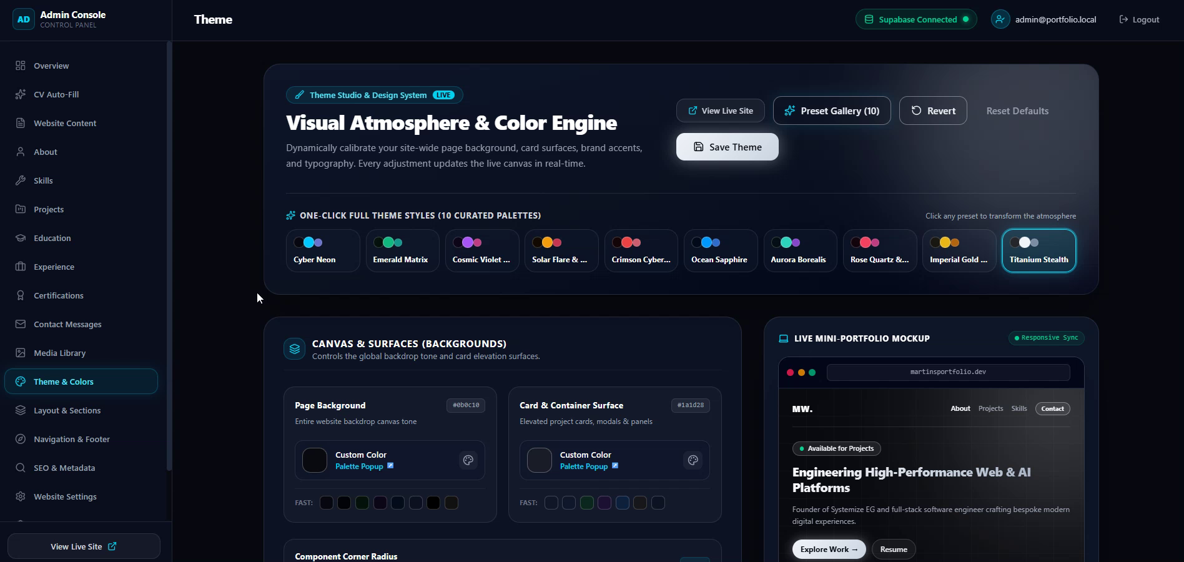
Task: Click the #1a1d28 hex value badge
Action: pyautogui.click(x=691, y=405)
